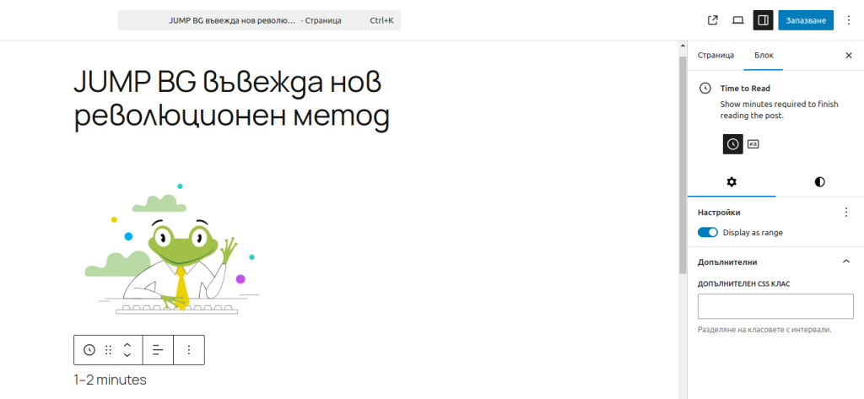Open the styles half-circle tab
Screen dimensions: 864x399
click(x=819, y=182)
